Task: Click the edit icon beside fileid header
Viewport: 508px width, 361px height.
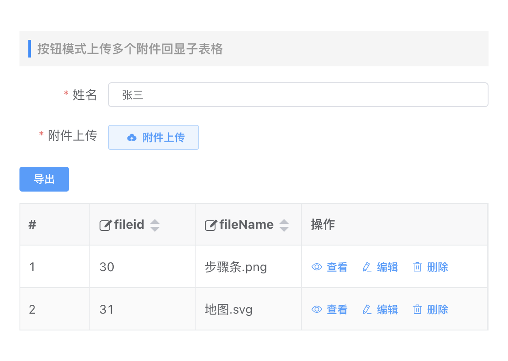Action: coord(105,225)
